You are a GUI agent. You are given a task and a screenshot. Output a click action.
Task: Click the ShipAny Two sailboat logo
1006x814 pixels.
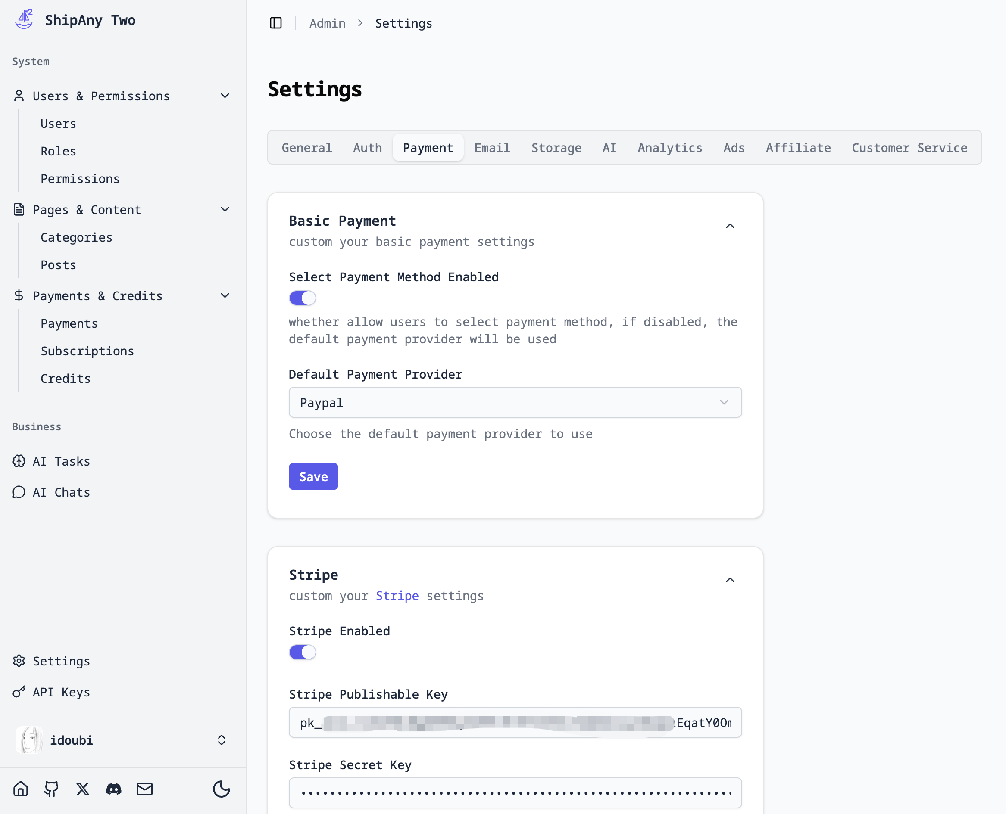click(x=24, y=20)
